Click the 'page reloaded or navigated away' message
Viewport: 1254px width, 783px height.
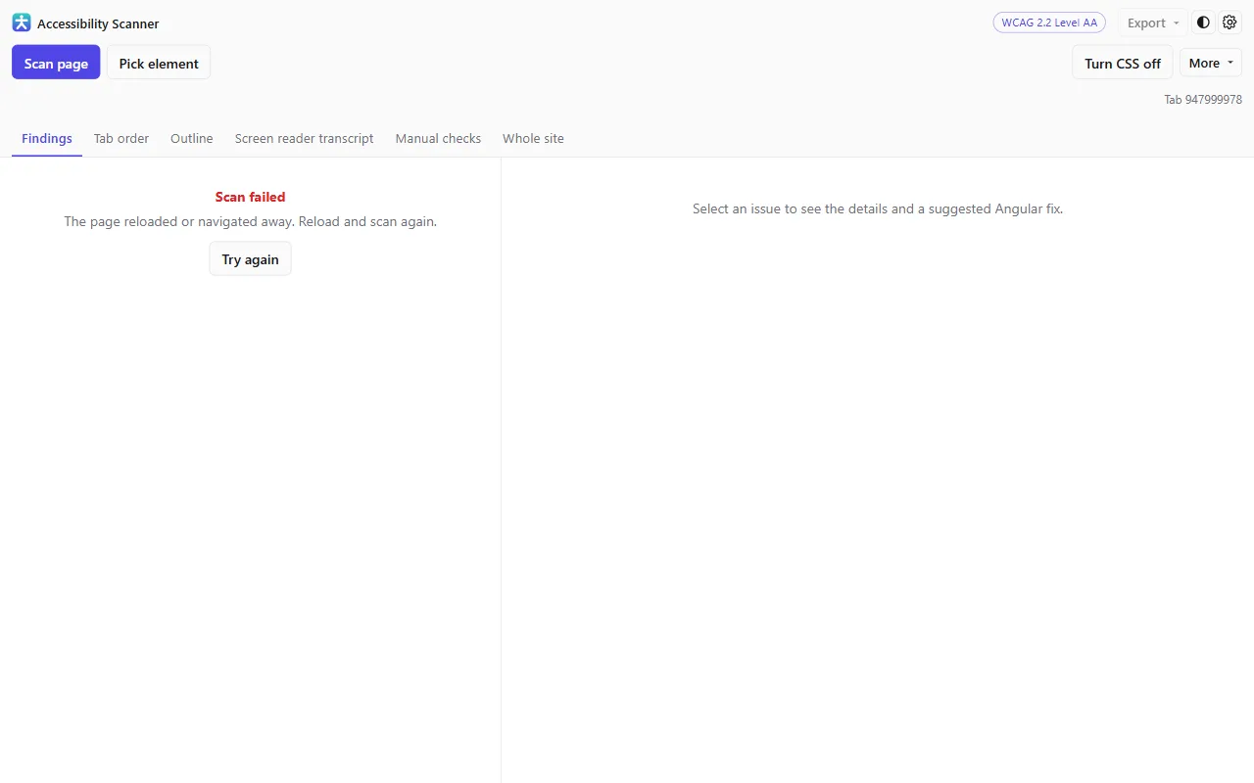coord(250,221)
